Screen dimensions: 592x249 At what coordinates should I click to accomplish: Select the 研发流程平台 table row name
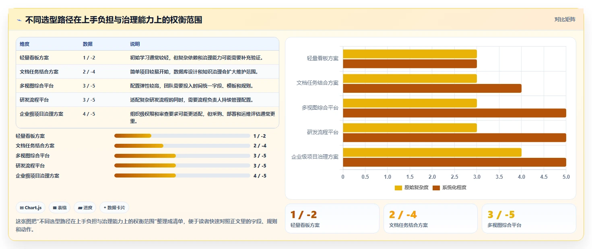point(34,100)
